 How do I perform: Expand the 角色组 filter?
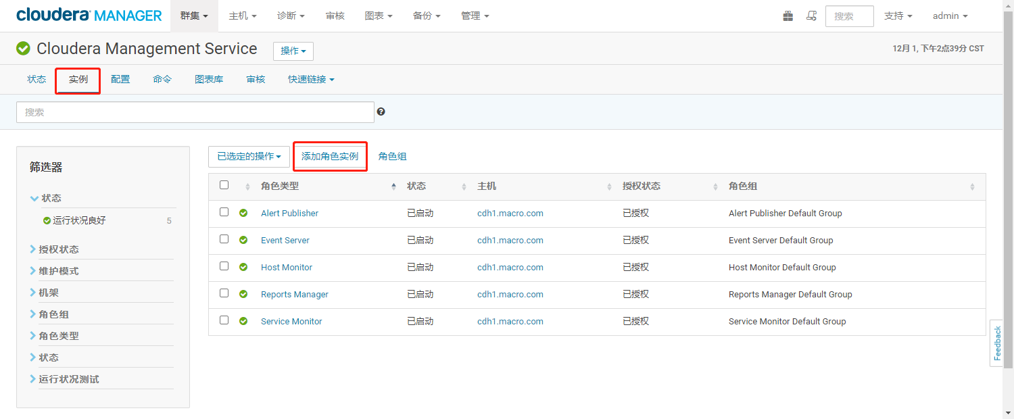(x=49, y=314)
